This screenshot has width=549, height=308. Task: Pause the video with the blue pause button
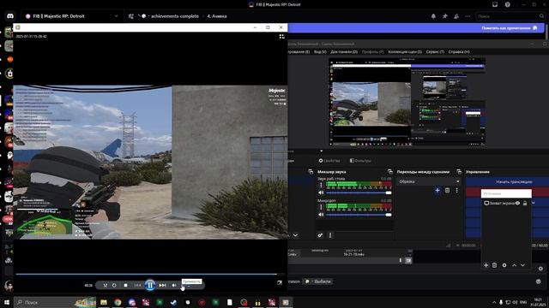pos(150,285)
